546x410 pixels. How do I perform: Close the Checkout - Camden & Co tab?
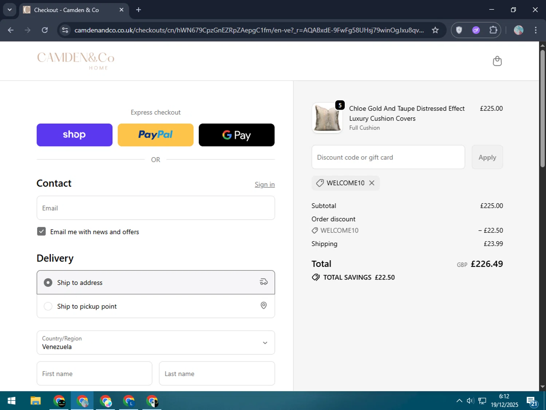coord(122,10)
